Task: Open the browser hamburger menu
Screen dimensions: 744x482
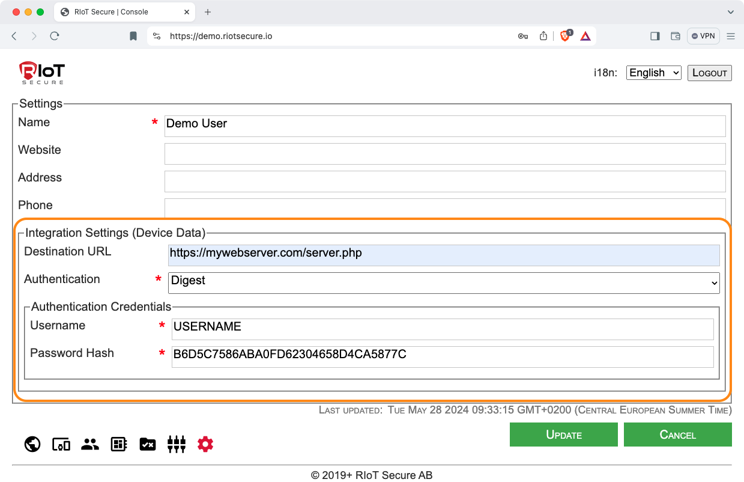Action: pos(731,36)
